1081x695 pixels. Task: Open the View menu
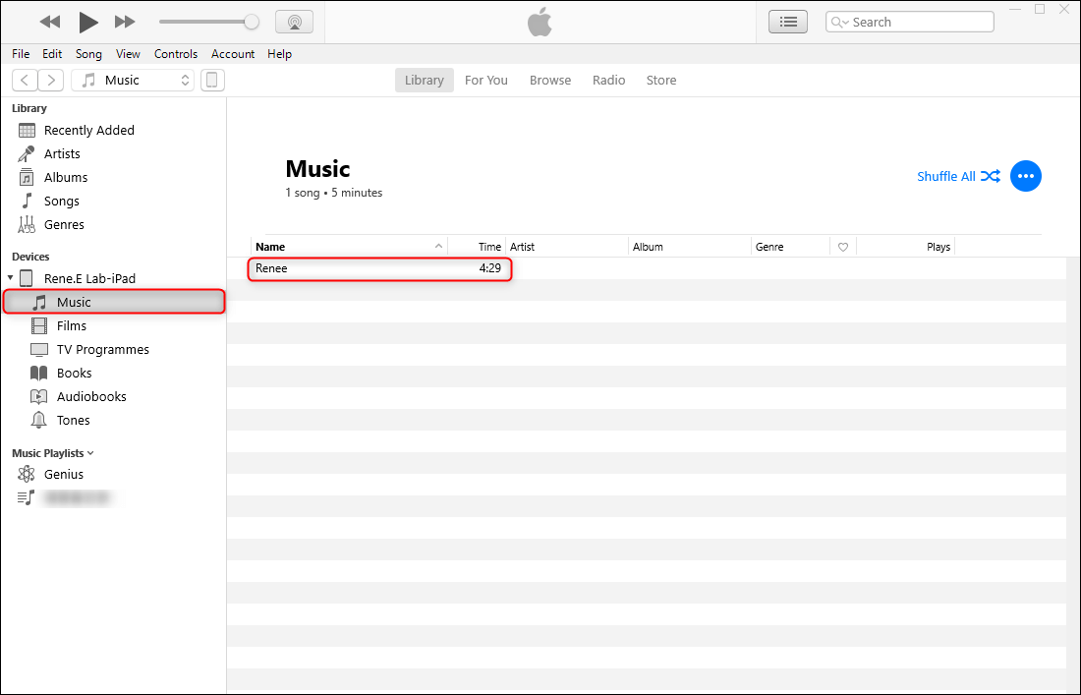click(x=128, y=54)
